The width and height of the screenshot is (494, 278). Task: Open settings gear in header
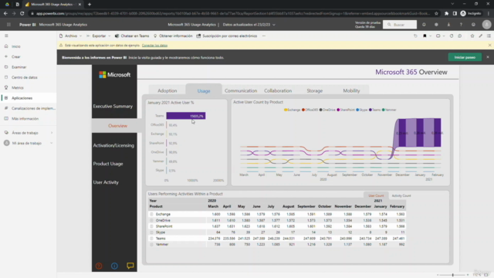(436, 25)
